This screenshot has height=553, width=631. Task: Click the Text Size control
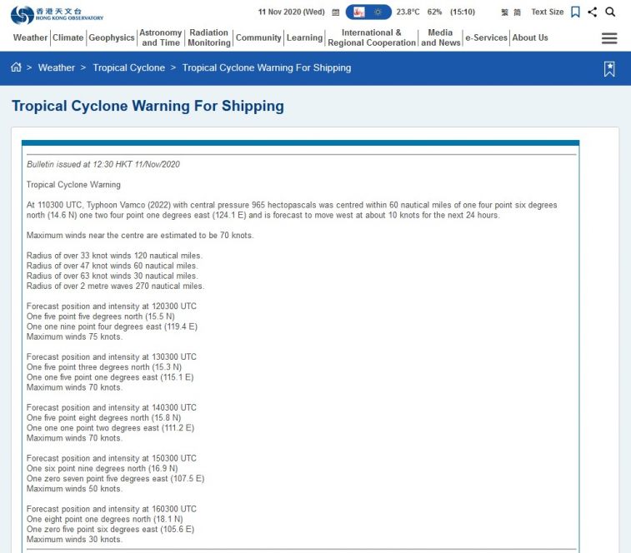coord(548,12)
